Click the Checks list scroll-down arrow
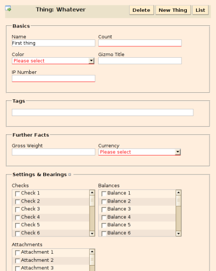Screen dimensions: 216x271 coord(92,234)
